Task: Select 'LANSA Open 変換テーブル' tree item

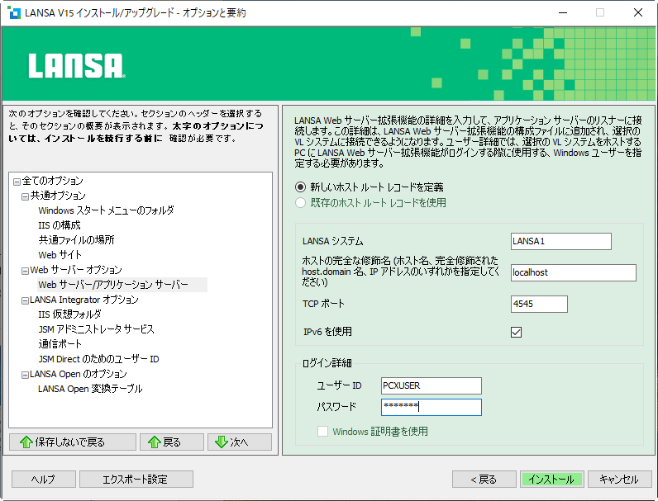Action: [90, 389]
